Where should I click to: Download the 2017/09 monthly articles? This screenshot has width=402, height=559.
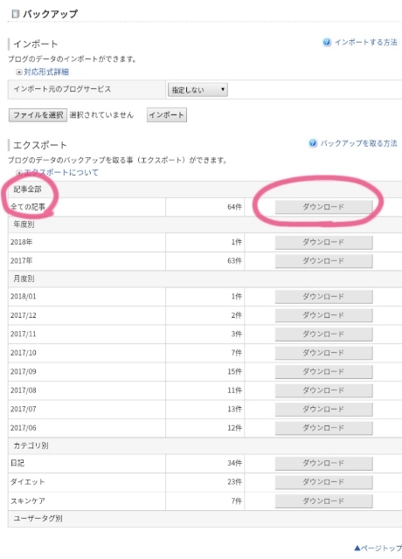click(323, 371)
